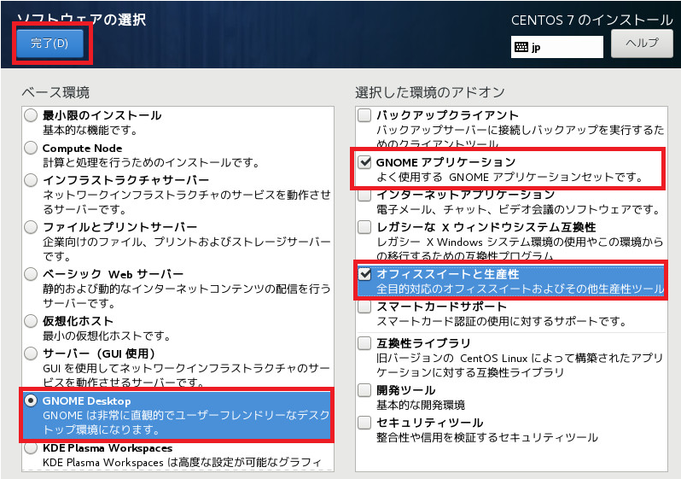Select 最小限のインストール radio button
The width and height of the screenshot is (681, 479).
tap(32, 115)
